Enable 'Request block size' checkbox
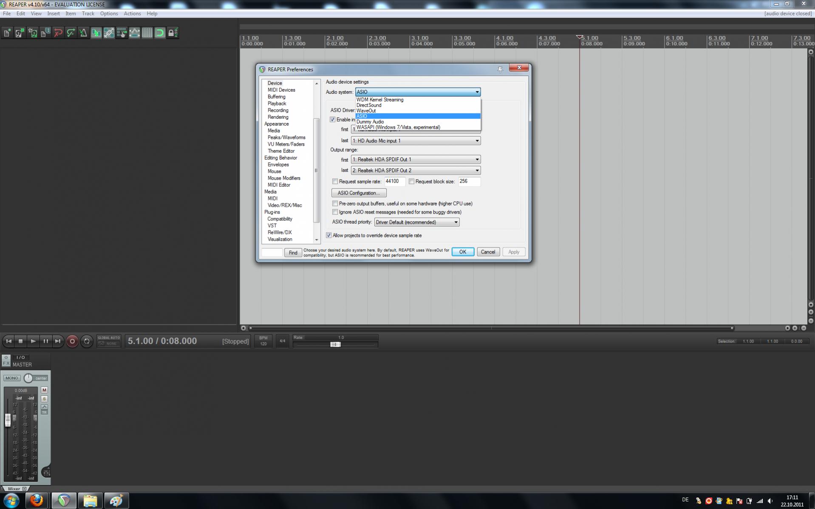This screenshot has width=815, height=509. (411, 182)
